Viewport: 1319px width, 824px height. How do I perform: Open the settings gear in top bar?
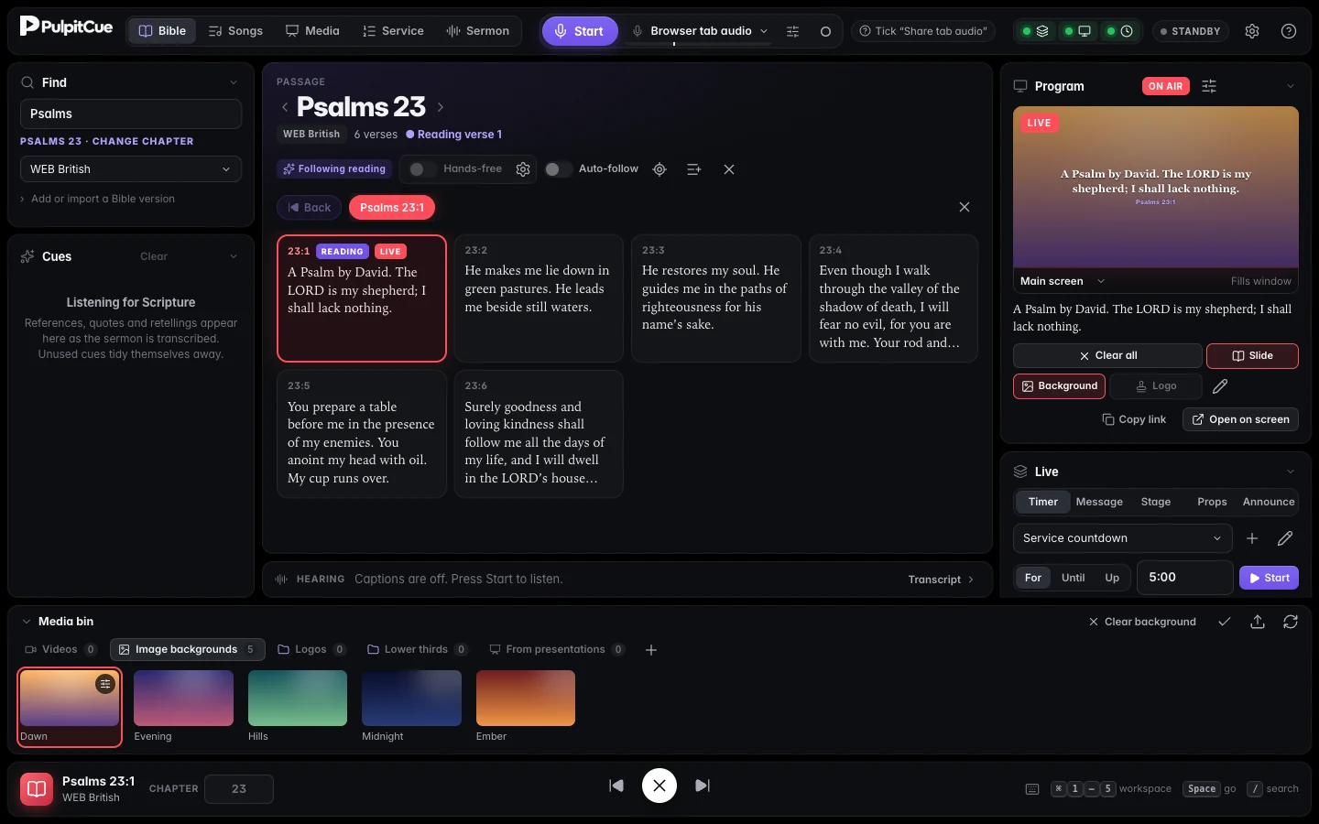[1252, 31]
